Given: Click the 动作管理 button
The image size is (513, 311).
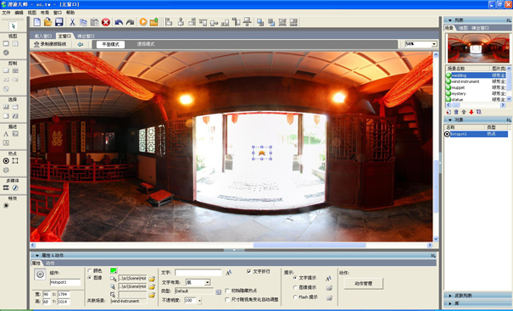Looking at the screenshot, I should [364, 284].
